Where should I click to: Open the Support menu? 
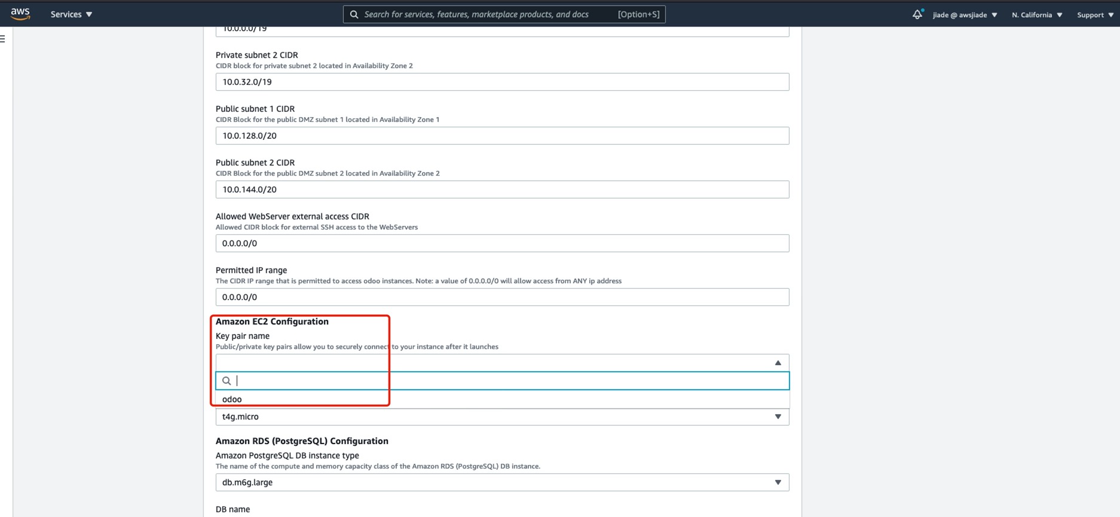coord(1095,15)
